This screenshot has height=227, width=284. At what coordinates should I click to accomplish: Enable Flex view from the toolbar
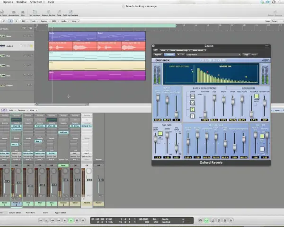(23, 13)
